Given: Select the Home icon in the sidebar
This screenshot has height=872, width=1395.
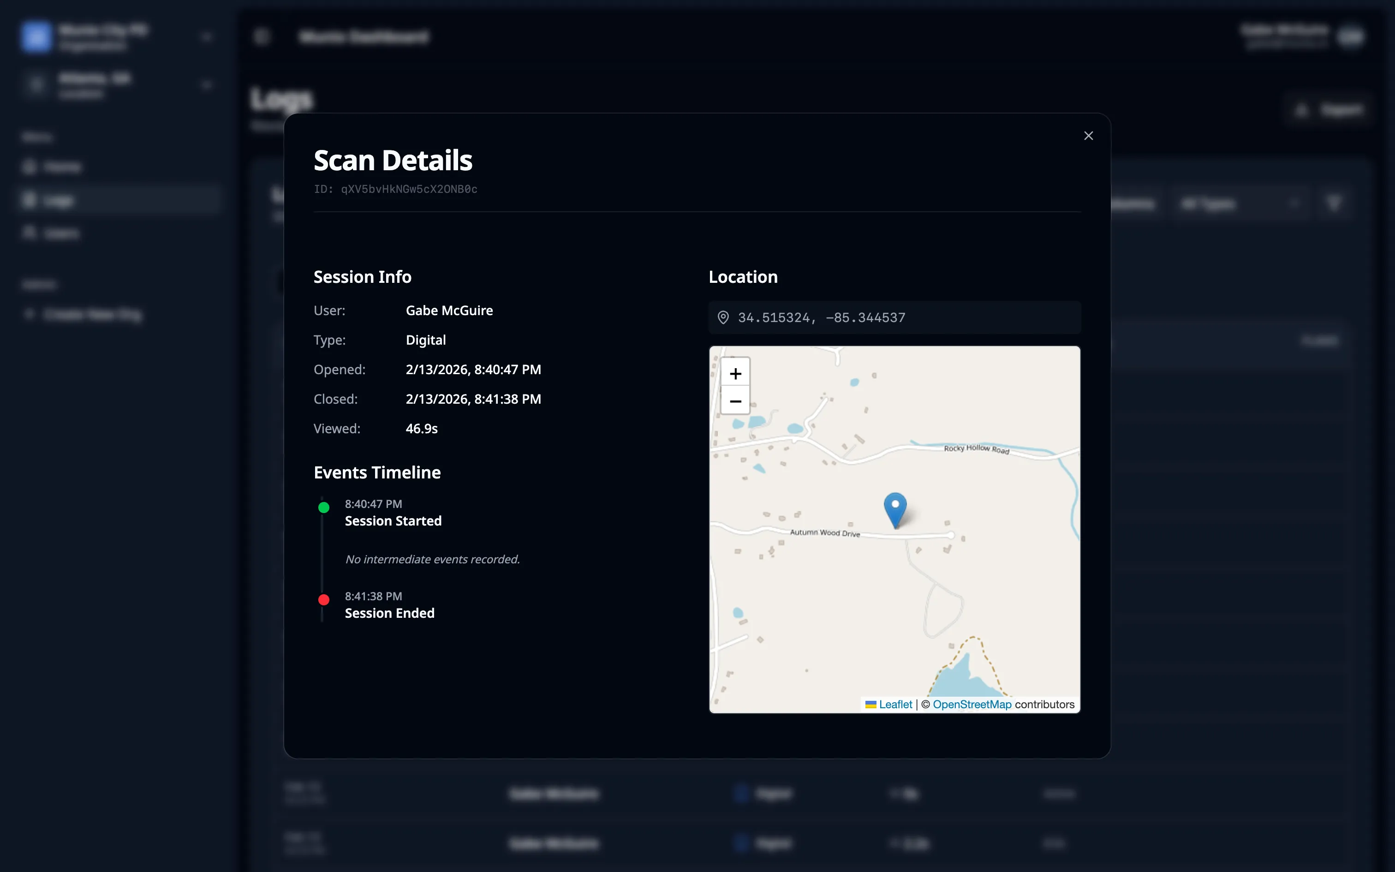Looking at the screenshot, I should (x=30, y=167).
